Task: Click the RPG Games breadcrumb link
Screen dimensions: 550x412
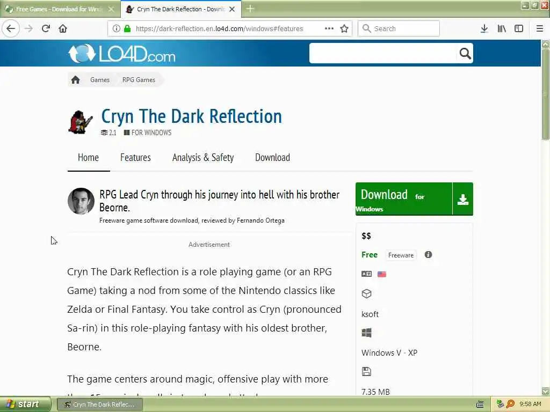Action: 139,80
